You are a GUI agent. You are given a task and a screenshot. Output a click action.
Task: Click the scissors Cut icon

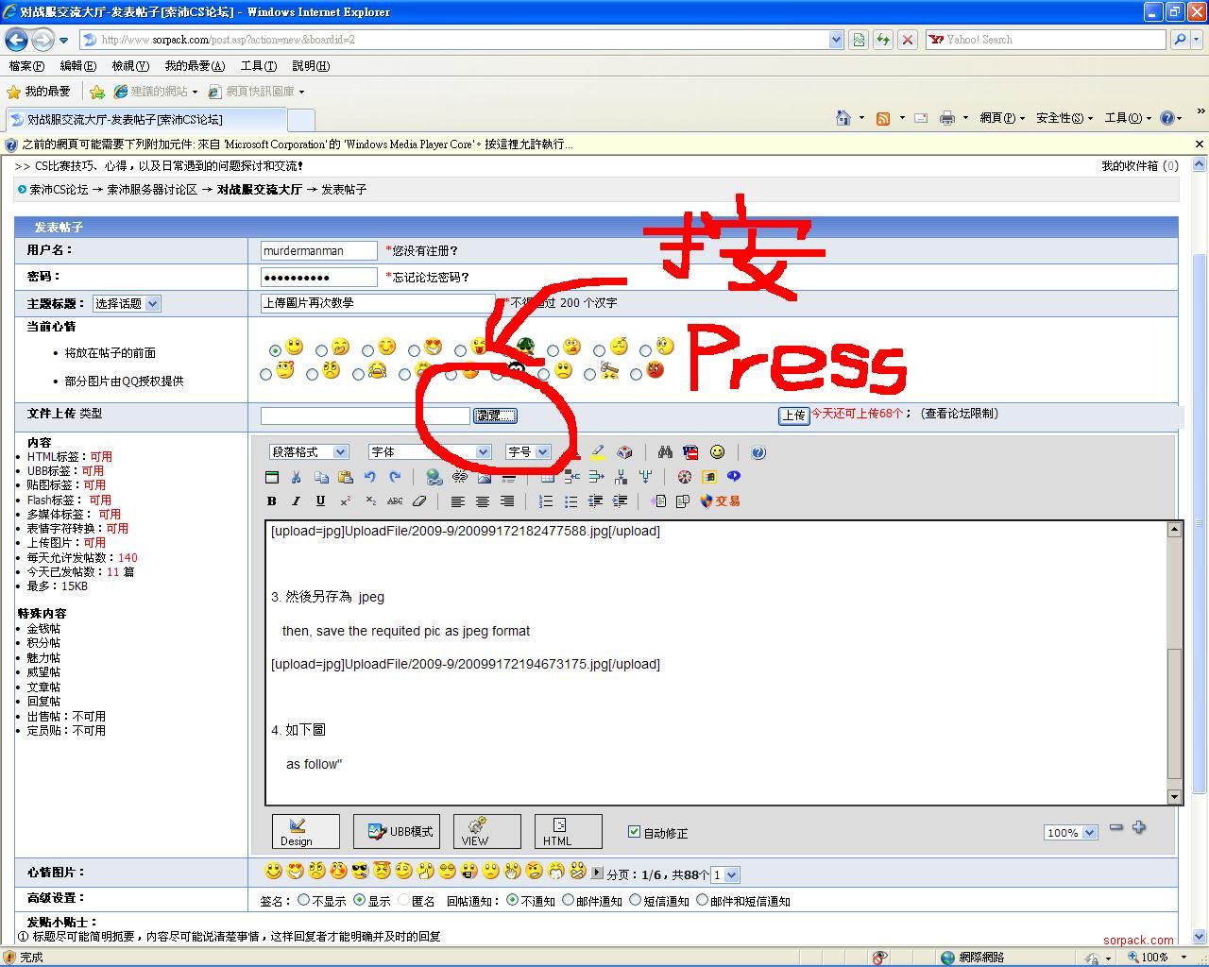tap(296, 477)
